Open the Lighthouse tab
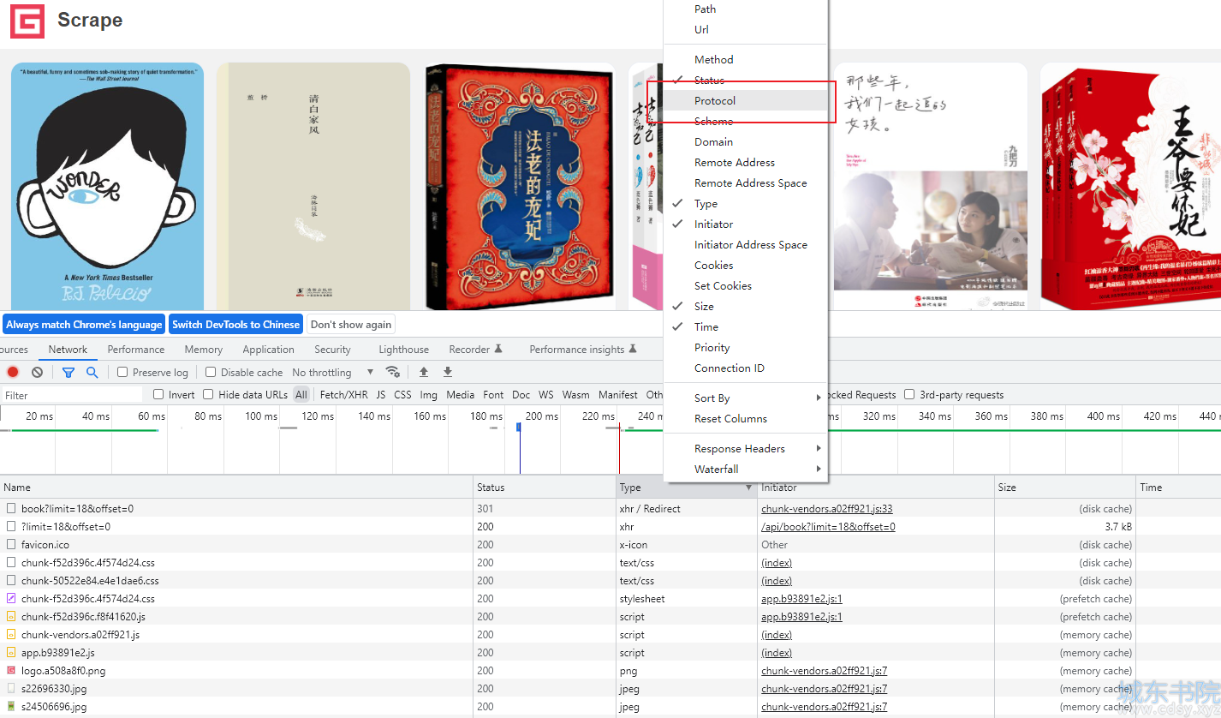 pos(403,349)
